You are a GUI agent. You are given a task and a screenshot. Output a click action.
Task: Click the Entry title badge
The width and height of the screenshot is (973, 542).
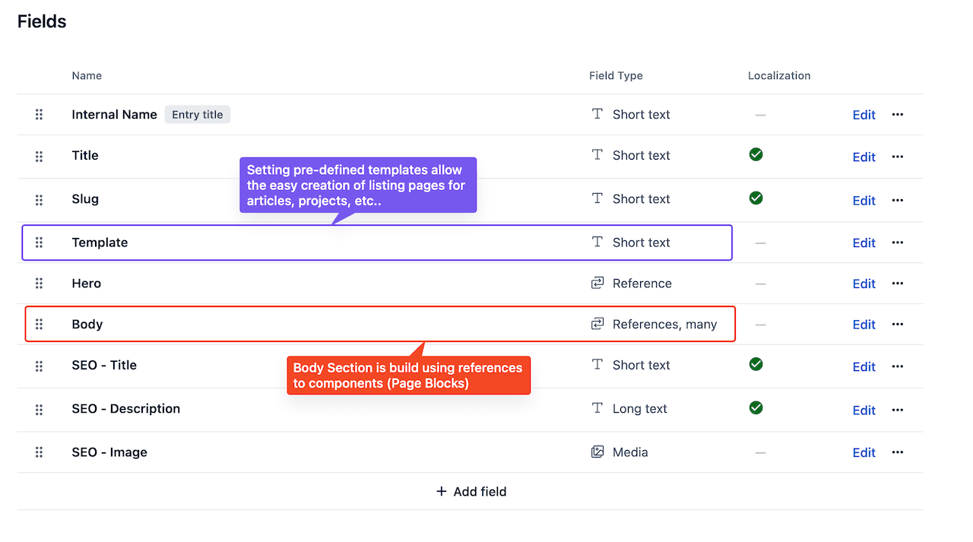[198, 115]
